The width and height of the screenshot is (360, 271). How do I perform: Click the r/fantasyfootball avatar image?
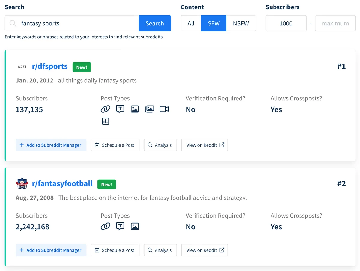tap(22, 183)
